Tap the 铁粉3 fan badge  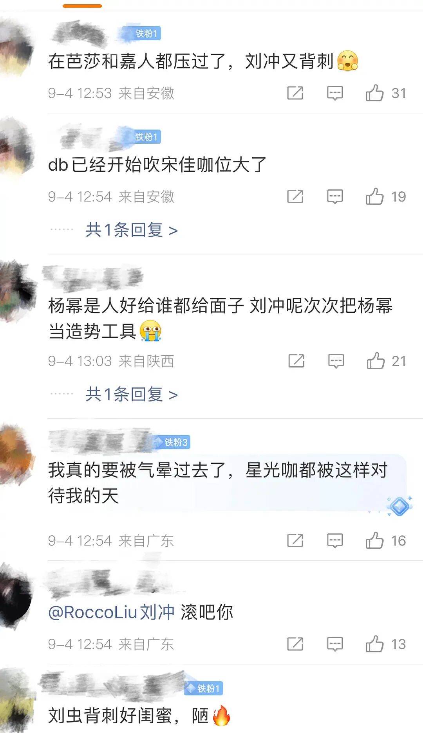tap(171, 442)
